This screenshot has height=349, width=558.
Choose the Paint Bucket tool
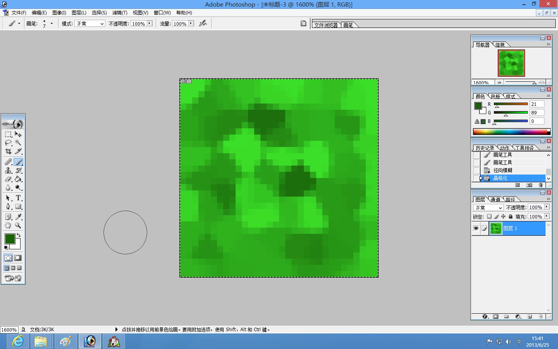pyautogui.click(x=18, y=179)
